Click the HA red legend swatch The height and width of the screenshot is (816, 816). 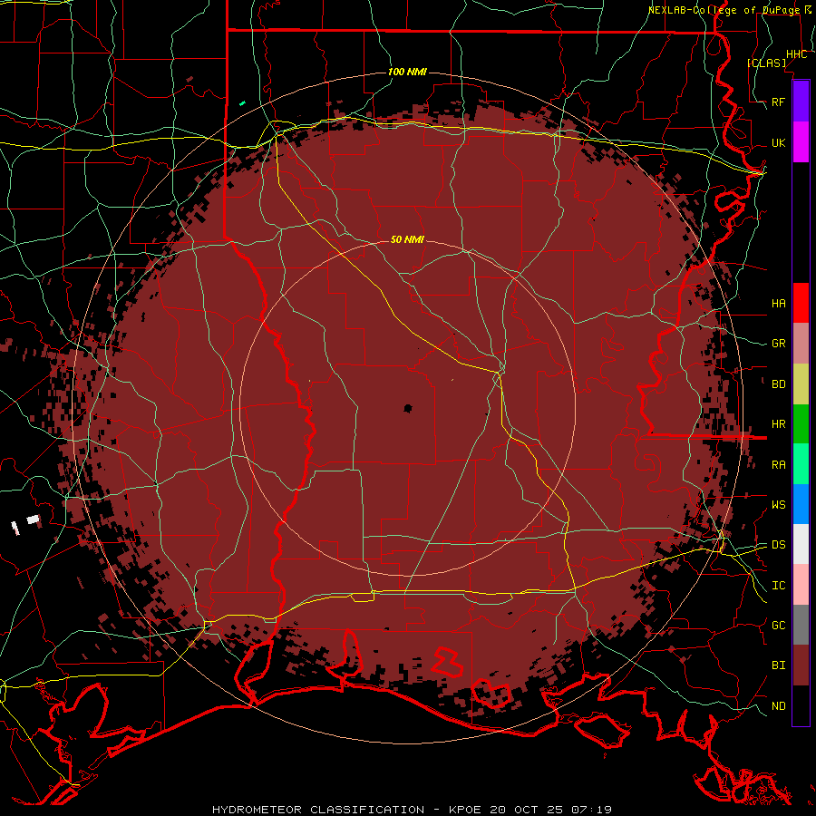click(x=801, y=303)
